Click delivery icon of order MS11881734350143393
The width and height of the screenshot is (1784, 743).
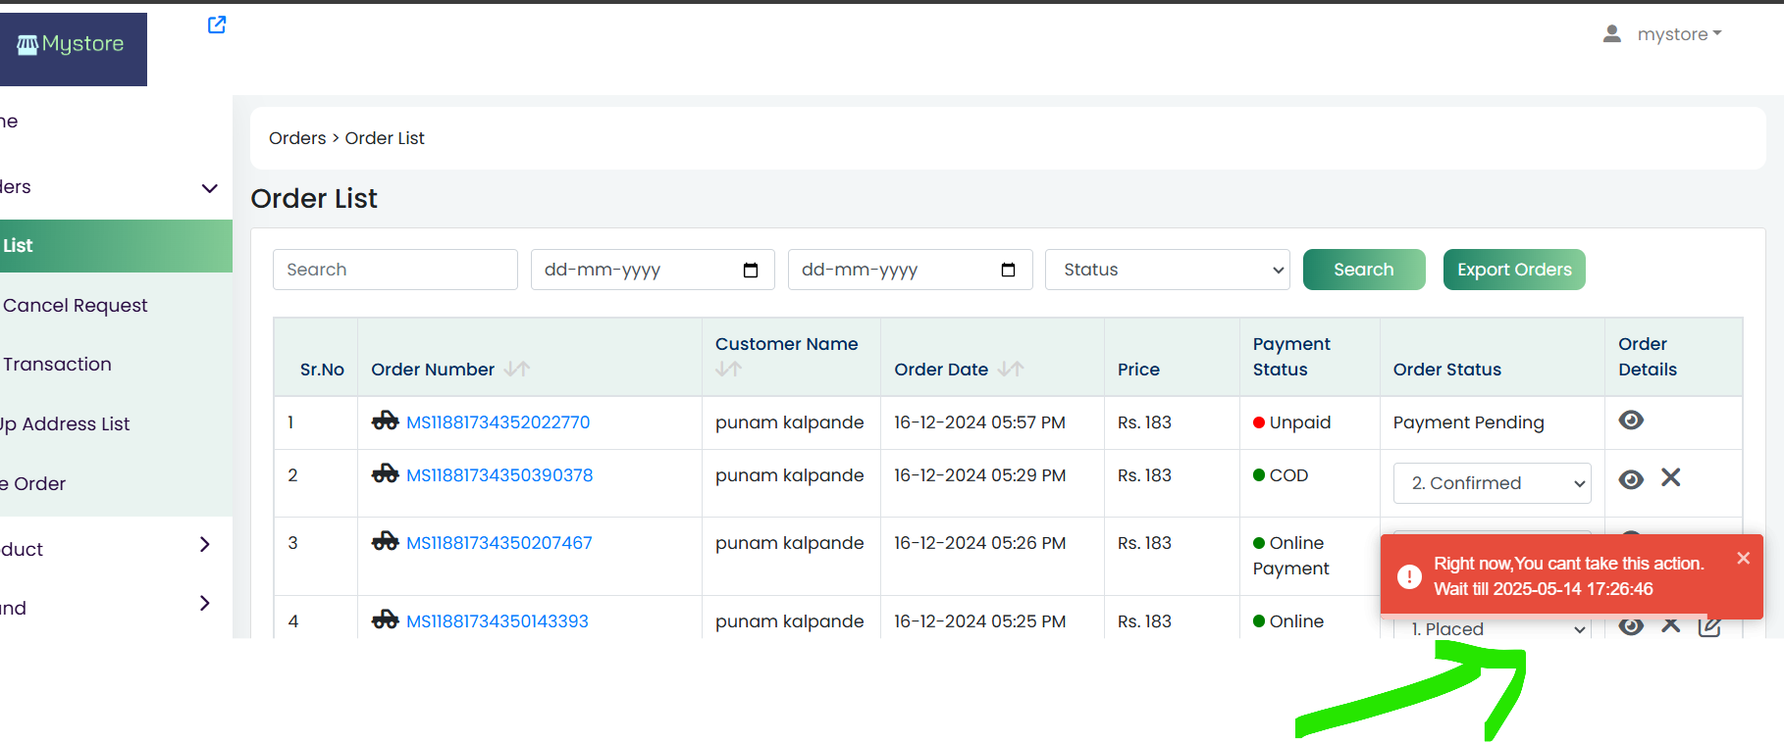tap(385, 620)
